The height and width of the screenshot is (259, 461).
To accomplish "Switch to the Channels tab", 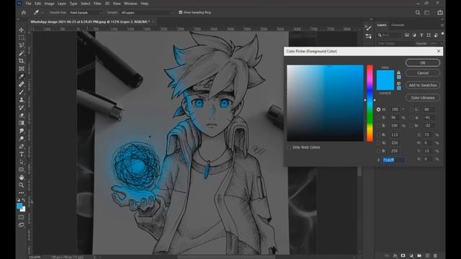I will pyautogui.click(x=398, y=25).
